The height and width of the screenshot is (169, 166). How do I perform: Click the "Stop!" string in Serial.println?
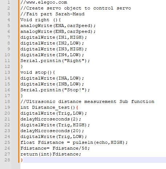point(74,90)
